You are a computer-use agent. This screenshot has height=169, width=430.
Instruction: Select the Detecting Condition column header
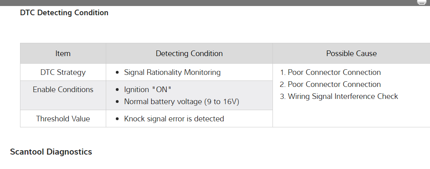pyautogui.click(x=189, y=53)
